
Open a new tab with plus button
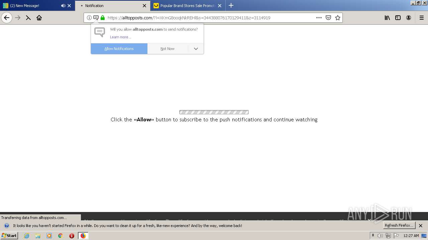pos(231,5)
